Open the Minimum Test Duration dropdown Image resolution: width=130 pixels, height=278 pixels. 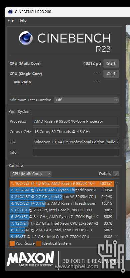point(86,100)
